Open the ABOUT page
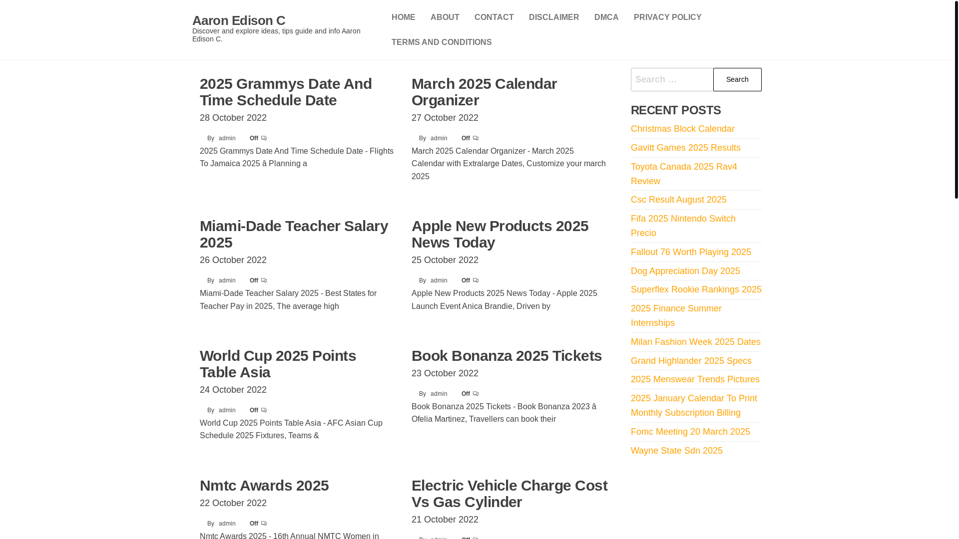Screen dimensions: 959x539 tap(445, 17)
